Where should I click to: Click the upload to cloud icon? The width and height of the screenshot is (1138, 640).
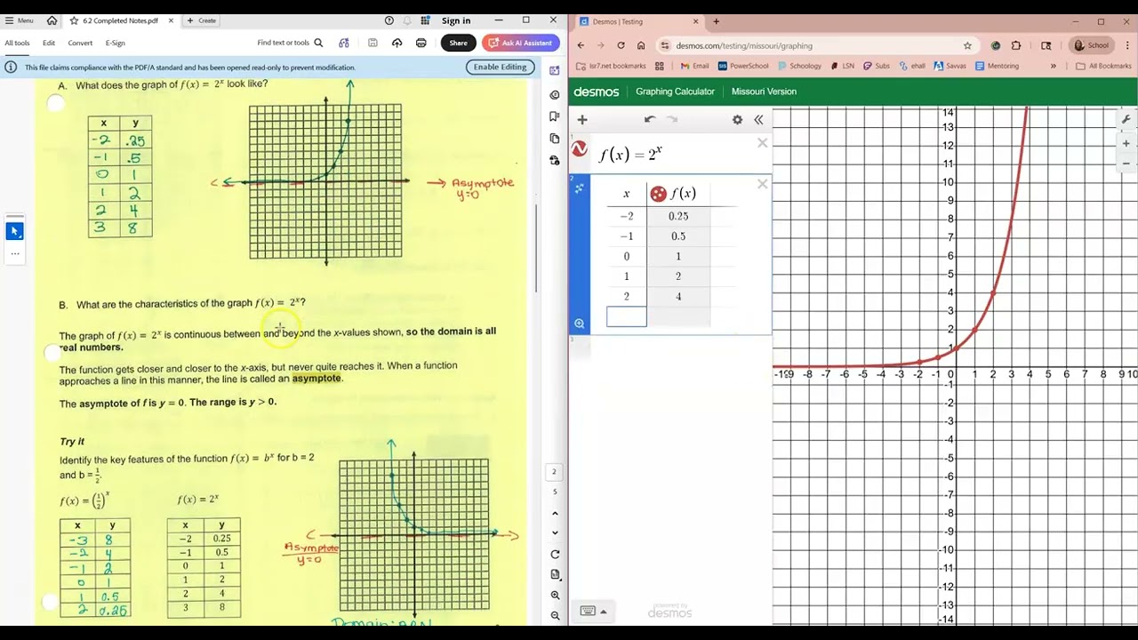(397, 43)
